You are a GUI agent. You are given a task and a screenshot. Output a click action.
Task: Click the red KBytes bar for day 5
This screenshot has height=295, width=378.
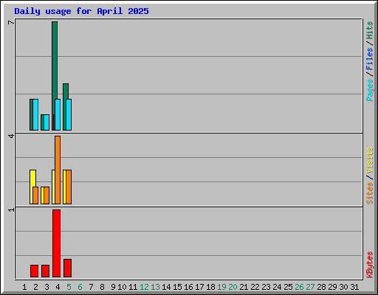click(x=67, y=268)
